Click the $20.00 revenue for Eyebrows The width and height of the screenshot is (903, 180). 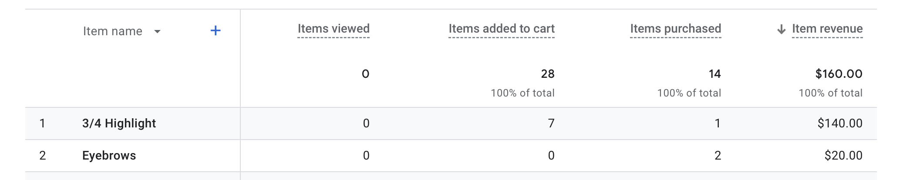(843, 156)
